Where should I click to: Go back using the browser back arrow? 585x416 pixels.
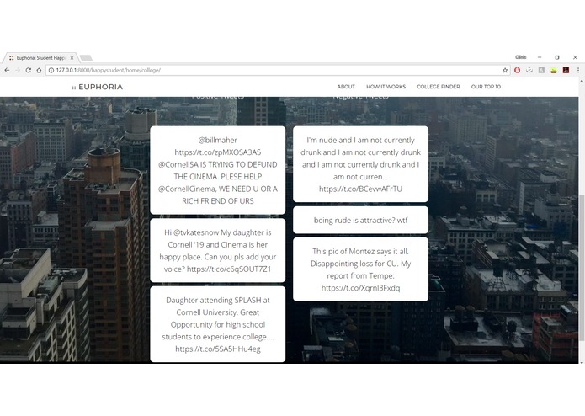[x=7, y=70]
